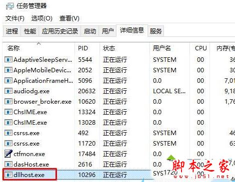Click the browser_broker.exe process icon

click(x=8, y=101)
